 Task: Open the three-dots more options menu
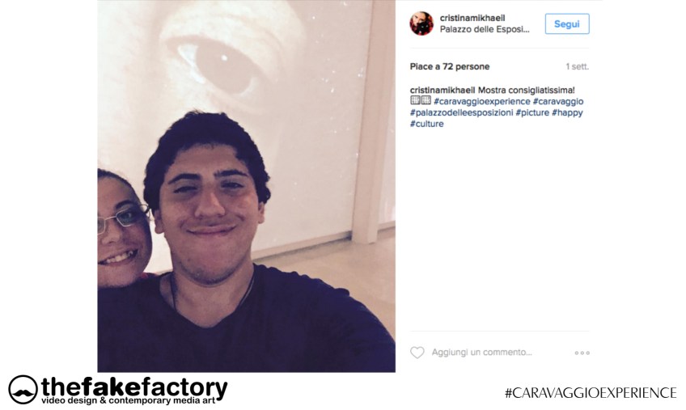(582, 353)
